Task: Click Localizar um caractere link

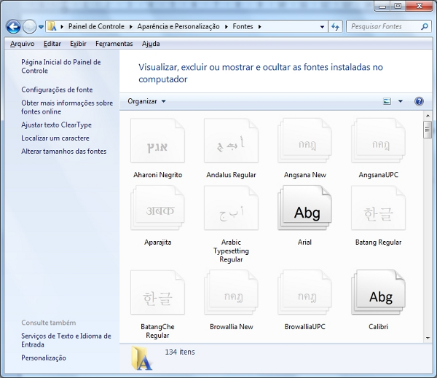Action: (x=55, y=138)
